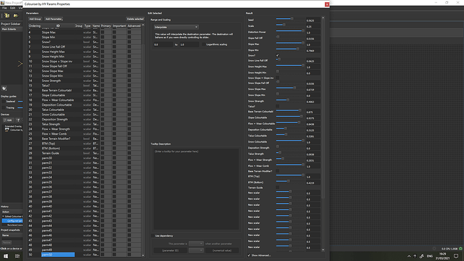Open the Interpolate scaling dropdown
Image resolution: width=464 pixels, height=261 pixels.
[x=176, y=27]
